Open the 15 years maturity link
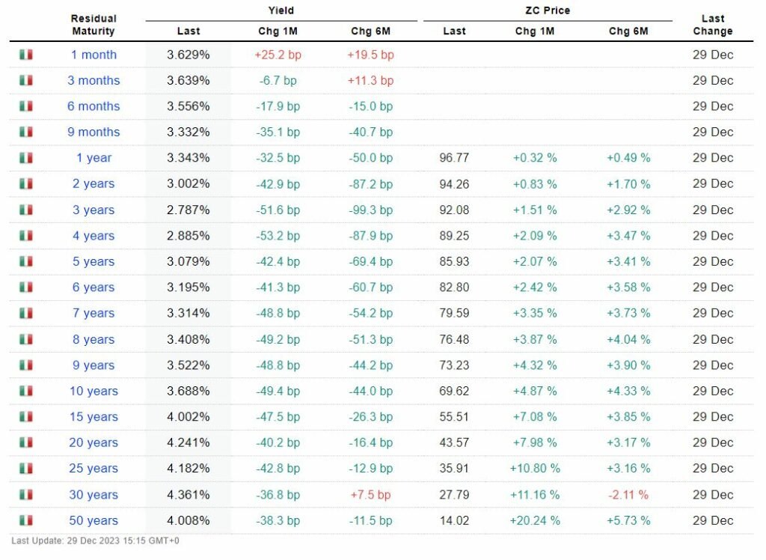This screenshot has height=560, width=766. click(x=94, y=417)
